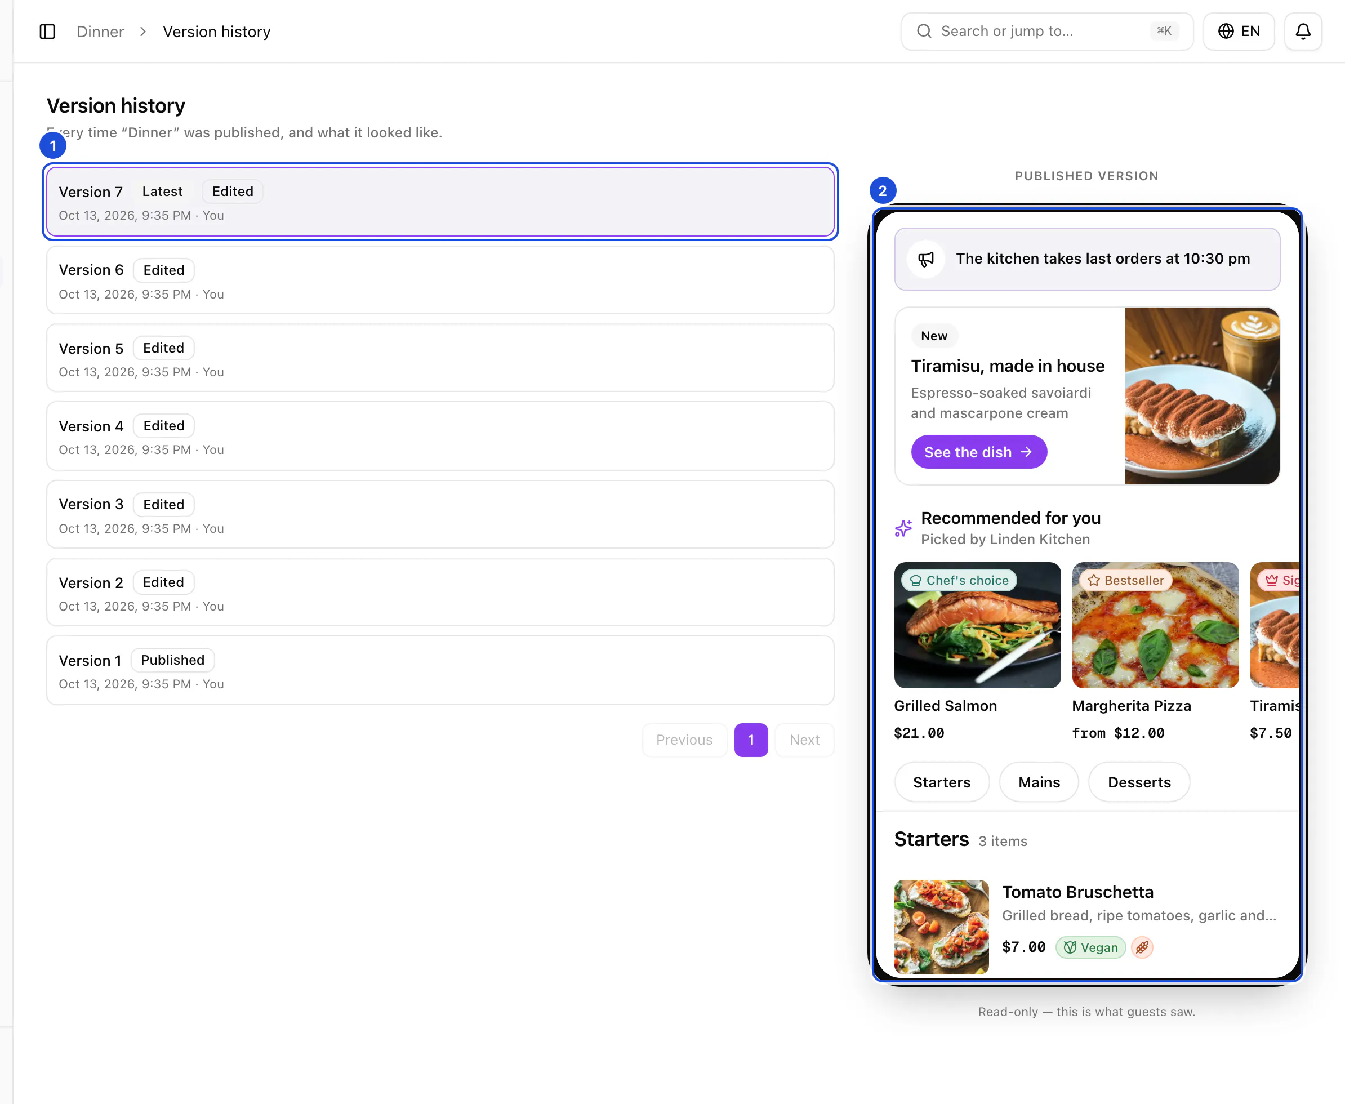This screenshot has height=1104, width=1345.
Task: Switch to the Starters category tab
Action: 942,782
